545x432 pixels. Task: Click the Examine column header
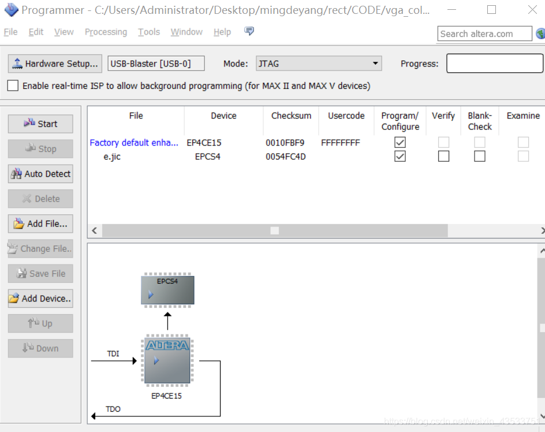[523, 116]
